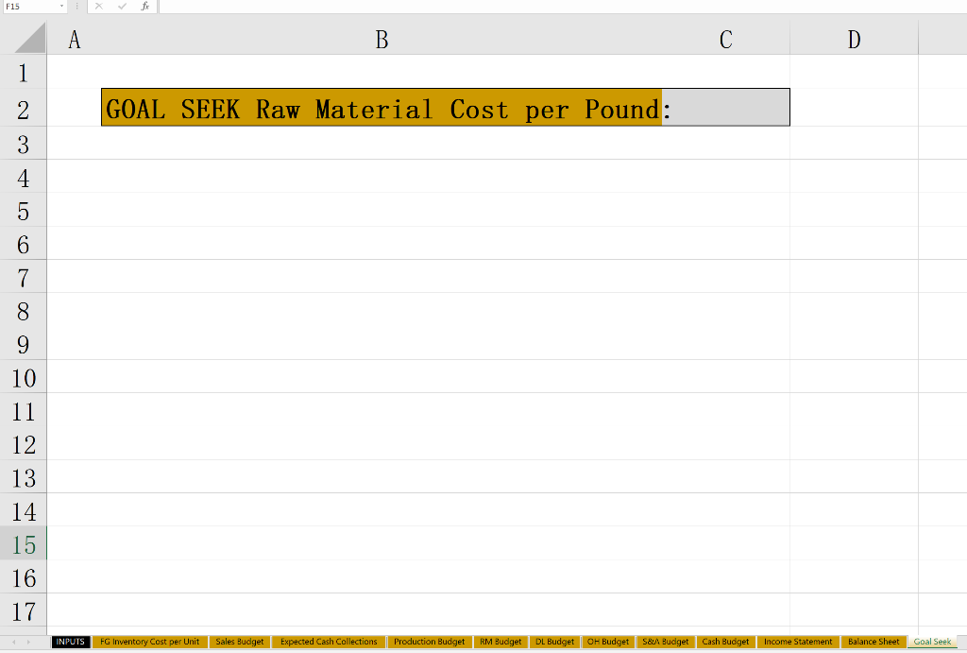Open the Insert Function fx icon
The width and height of the screenshot is (967, 653).
144,7
